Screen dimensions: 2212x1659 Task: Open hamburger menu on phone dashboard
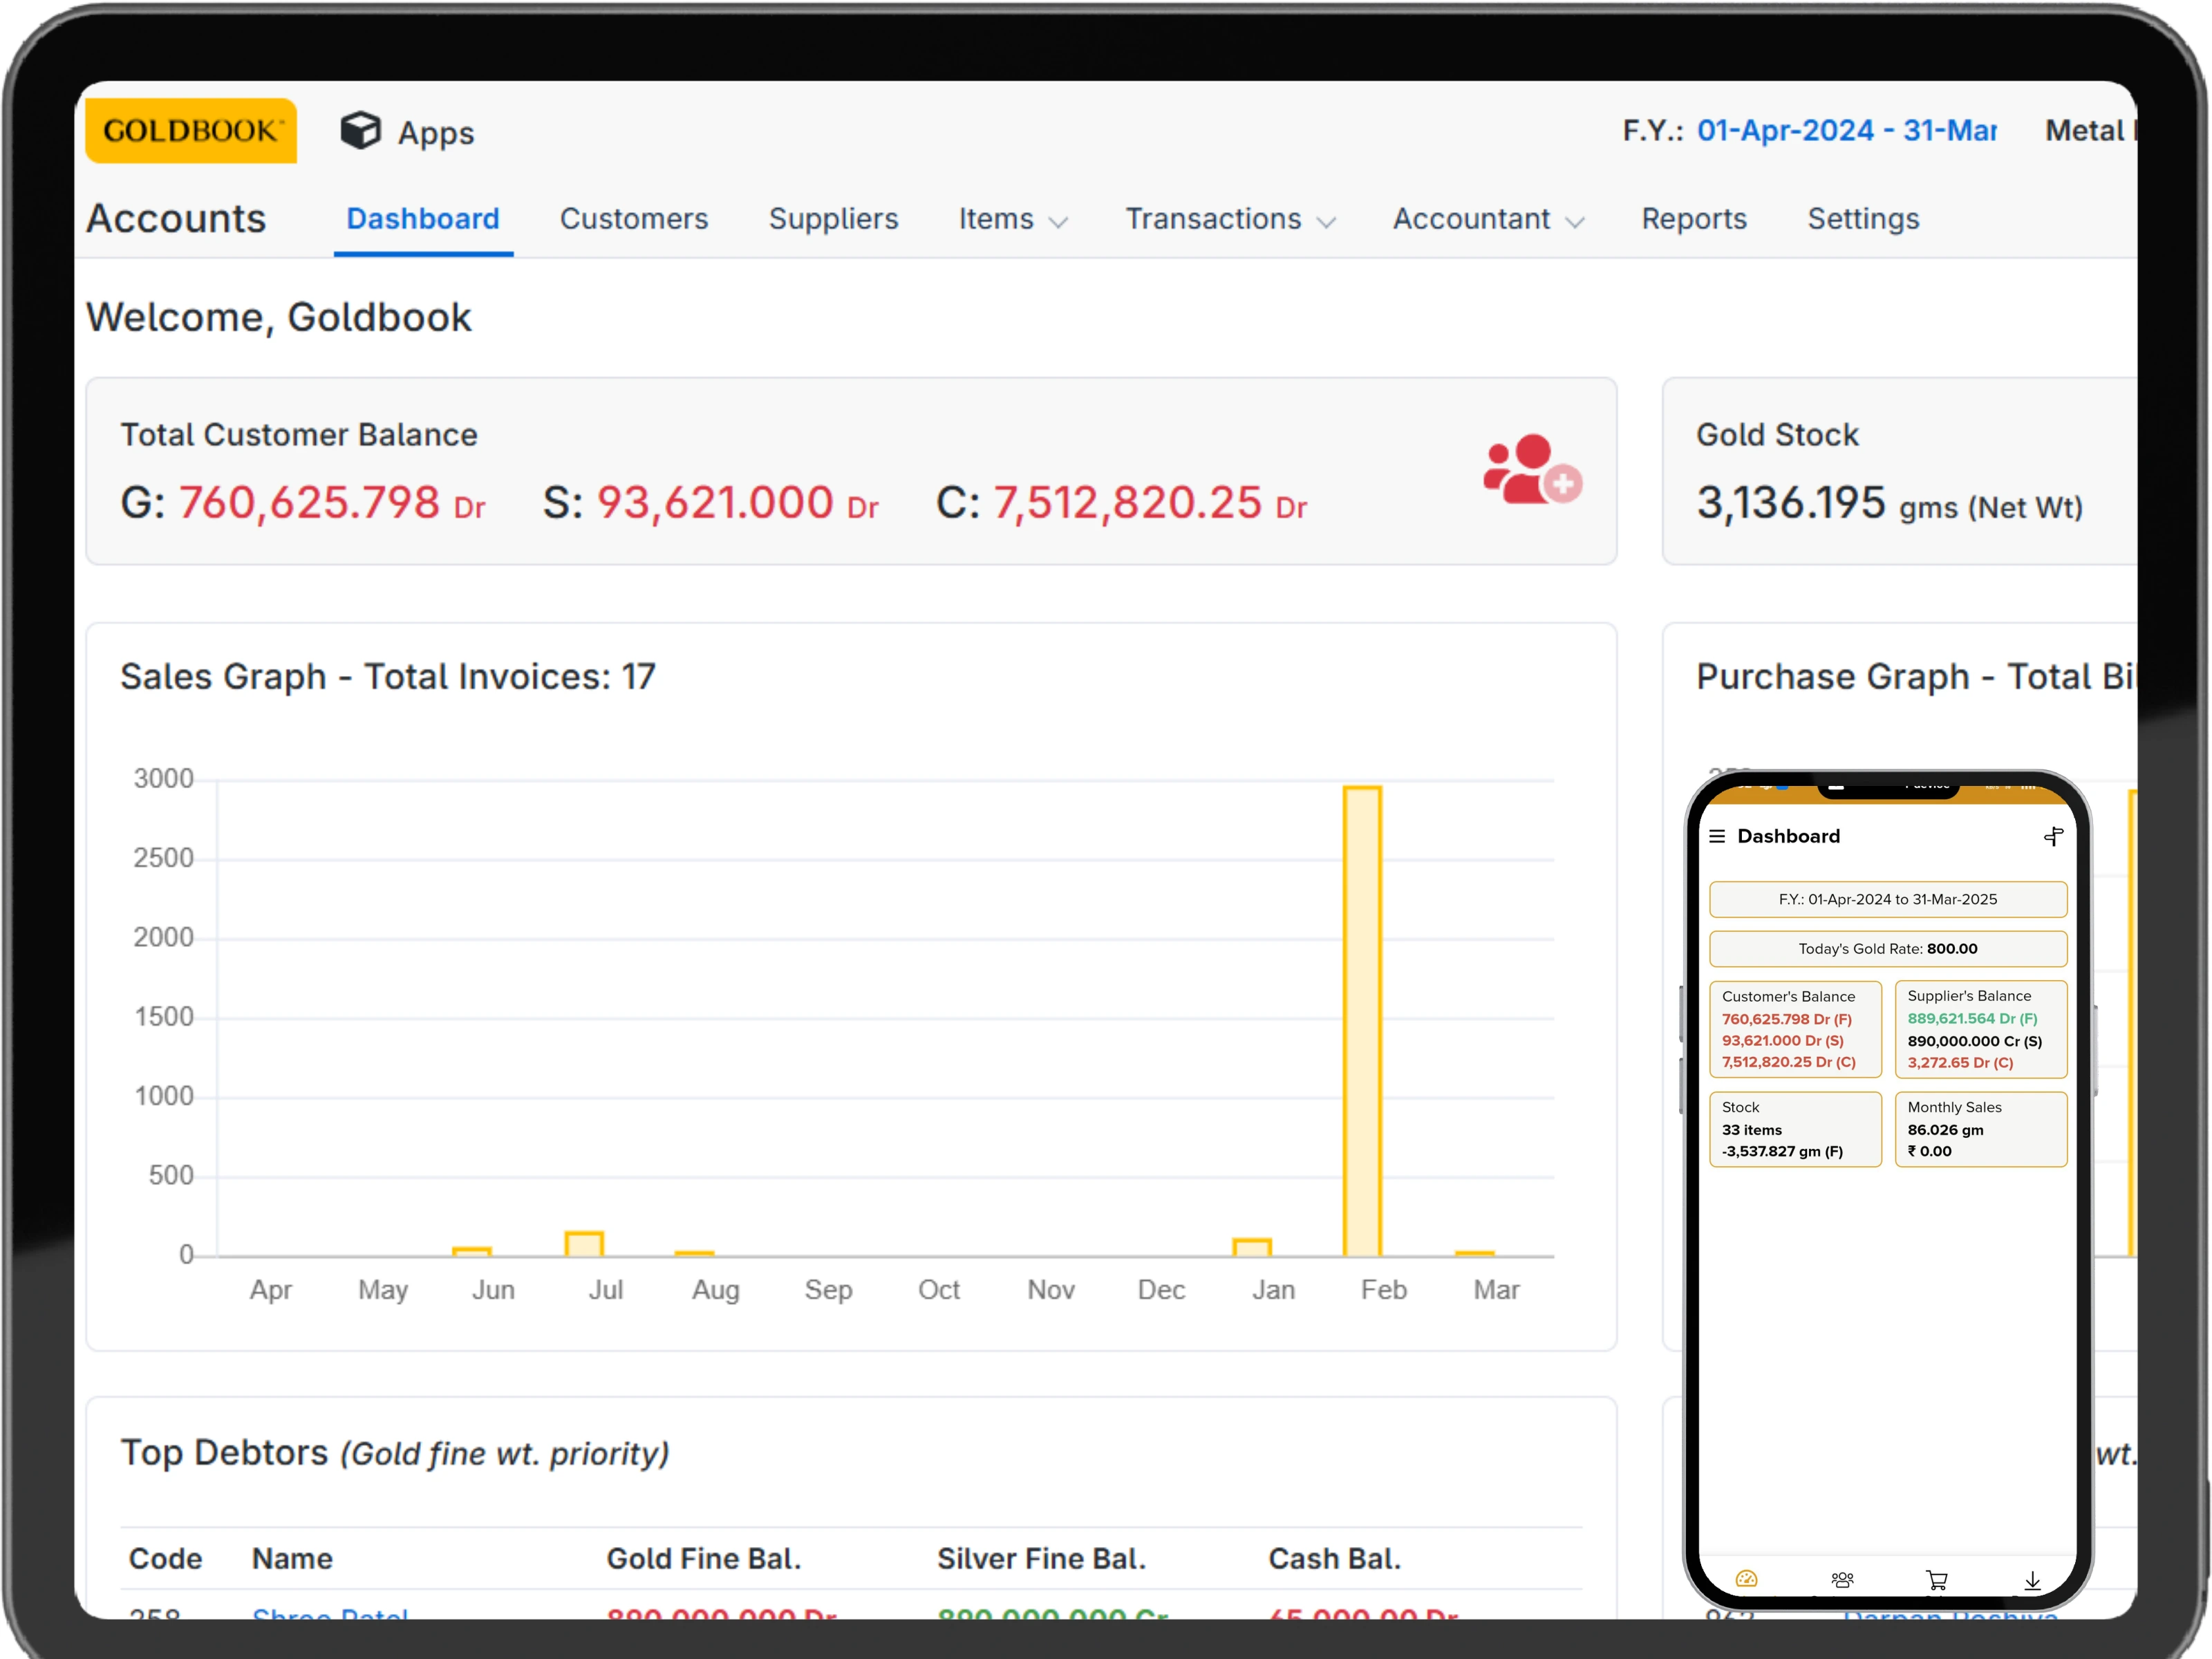click(1717, 836)
